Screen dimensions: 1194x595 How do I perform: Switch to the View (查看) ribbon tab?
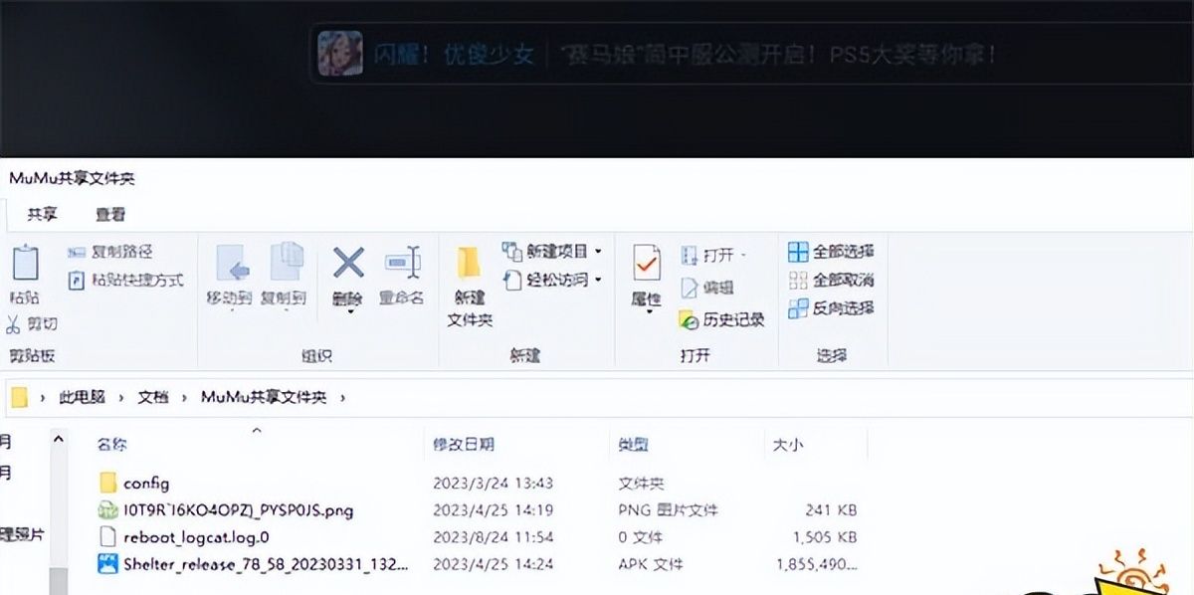[x=110, y=214]
